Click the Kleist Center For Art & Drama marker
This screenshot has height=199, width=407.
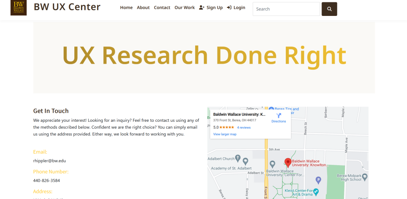316,192
